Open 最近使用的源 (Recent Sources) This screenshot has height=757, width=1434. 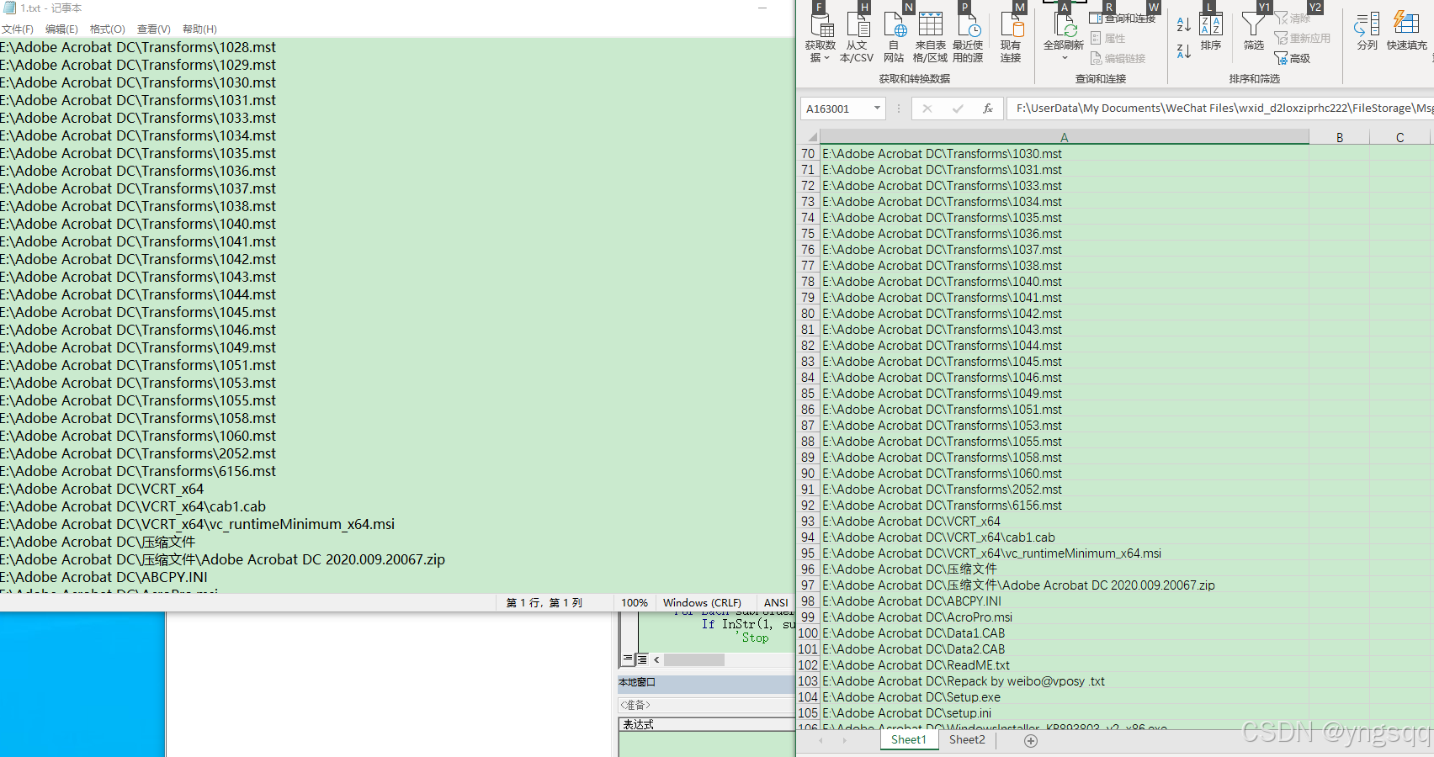point(968,38)
